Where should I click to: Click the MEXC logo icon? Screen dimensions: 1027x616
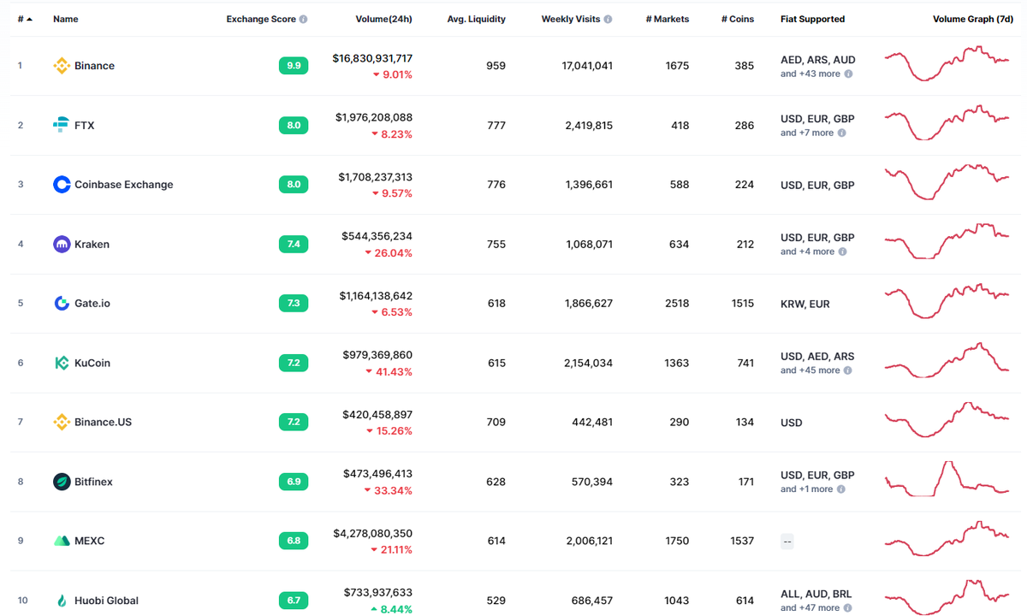pyautogui.click(x=62, y=541)
